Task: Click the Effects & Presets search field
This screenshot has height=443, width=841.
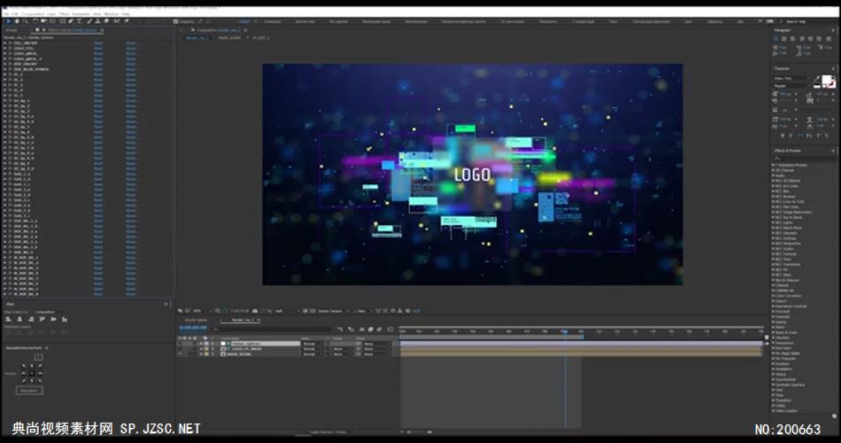Action: [x=803, y=158]
